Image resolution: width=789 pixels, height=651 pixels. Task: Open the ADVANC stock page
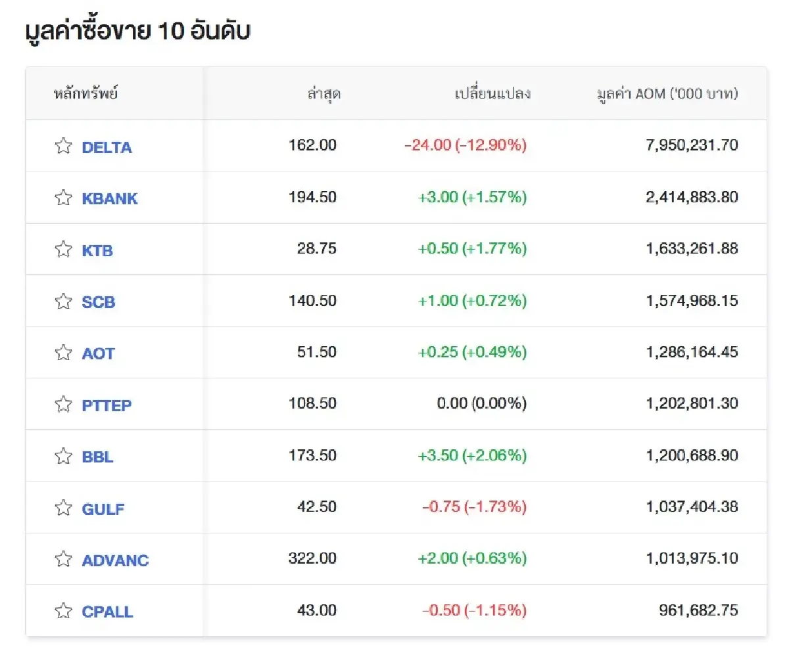115,560
